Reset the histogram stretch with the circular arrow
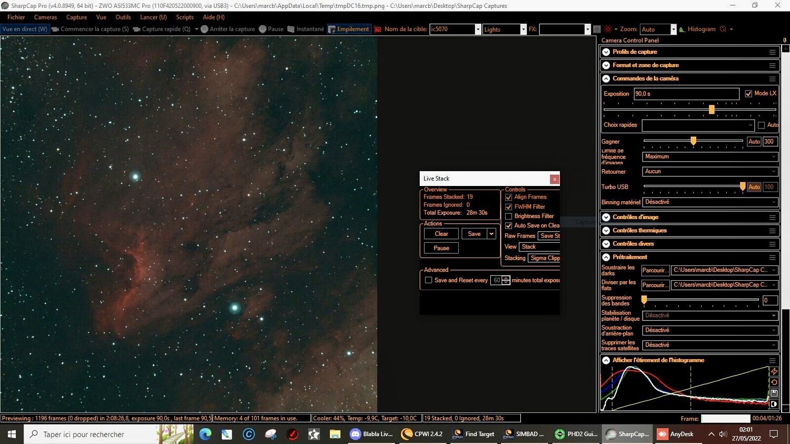The height and width of the screenshot is (444, 790). click(774, 382)
